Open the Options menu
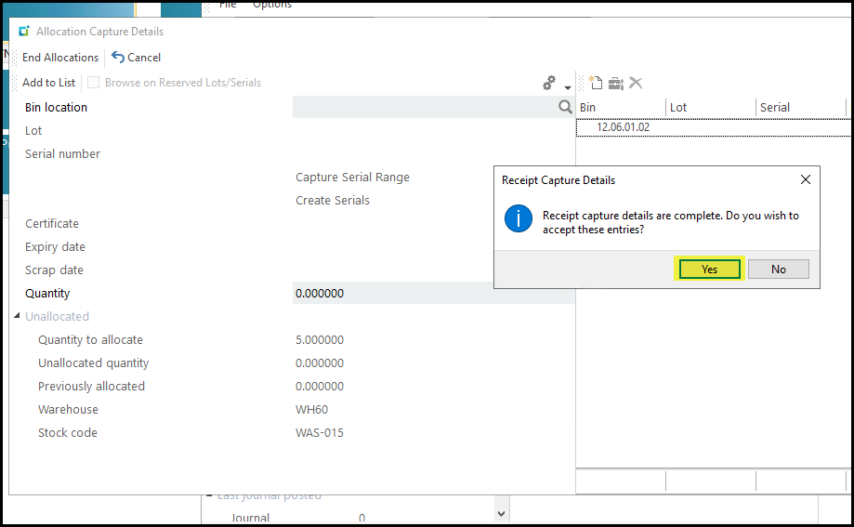Screen dimensions: 854x527 [272, 5]
